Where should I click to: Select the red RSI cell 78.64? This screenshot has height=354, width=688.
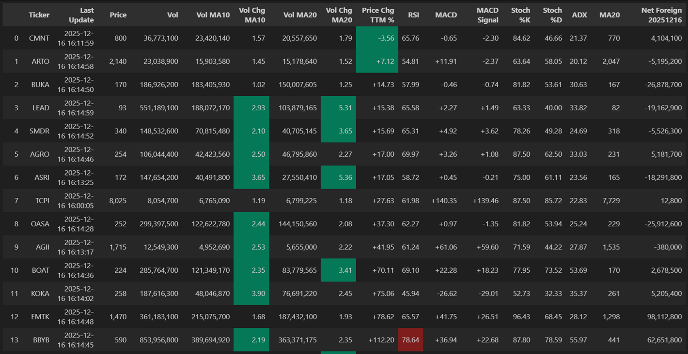(x=410, y=340)
